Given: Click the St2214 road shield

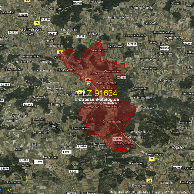Looking at the screenshot, I should pyautogui.click(x=177, y=168).
